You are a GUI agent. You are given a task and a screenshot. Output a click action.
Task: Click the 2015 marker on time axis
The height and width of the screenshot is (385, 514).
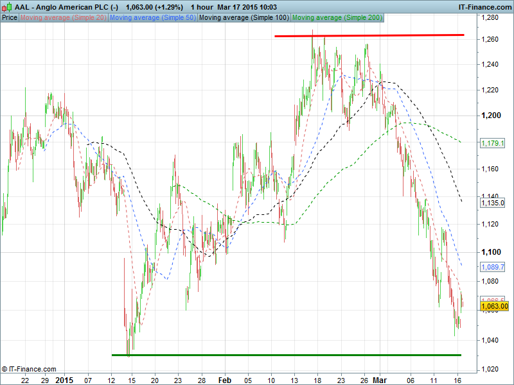tap(65, 380)
